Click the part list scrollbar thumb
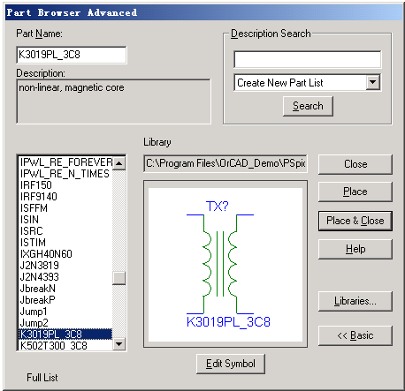Viewport: 405px width, 391px height. [119, 278]
